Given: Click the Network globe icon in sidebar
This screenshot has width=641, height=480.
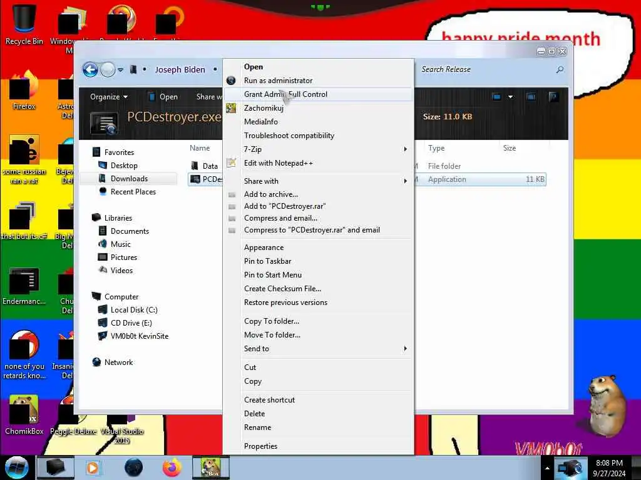Looking at the screenshot, I should pos(96,362).
